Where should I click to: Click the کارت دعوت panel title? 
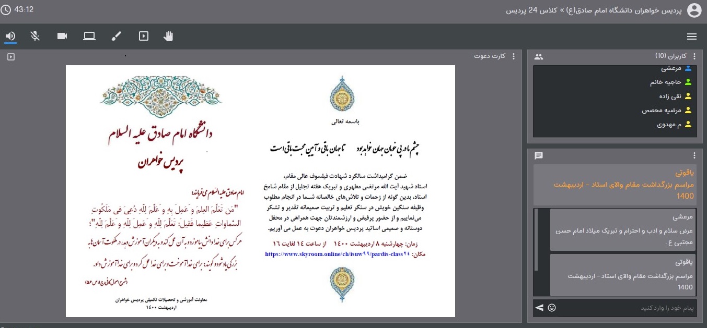click(490, 56)
